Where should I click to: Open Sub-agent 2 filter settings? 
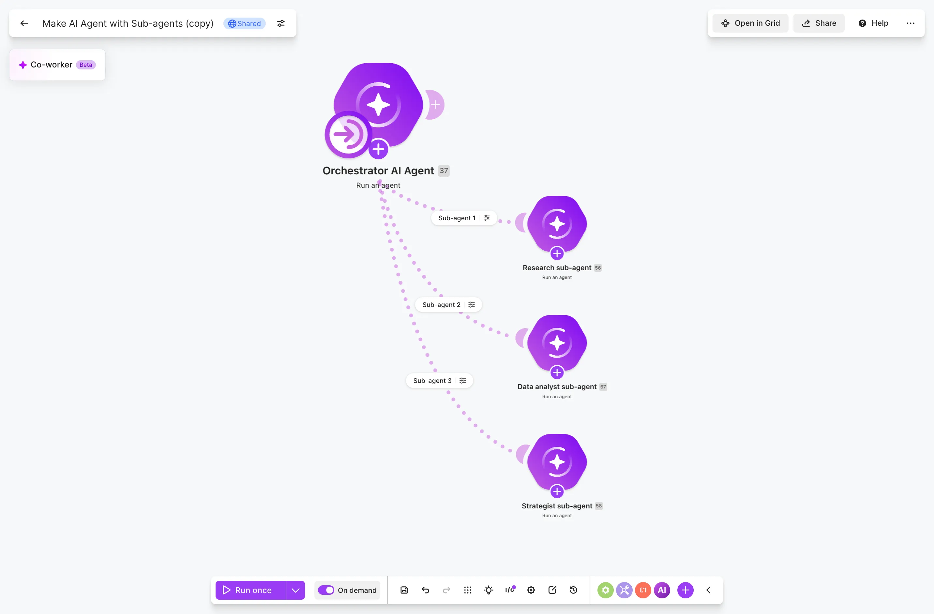(472, 305)
